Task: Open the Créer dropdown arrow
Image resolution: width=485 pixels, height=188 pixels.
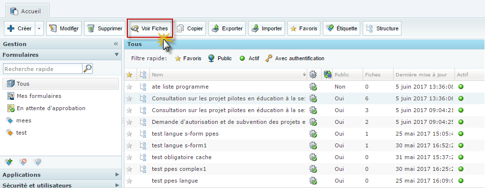Action: click(x=39, y=28)
